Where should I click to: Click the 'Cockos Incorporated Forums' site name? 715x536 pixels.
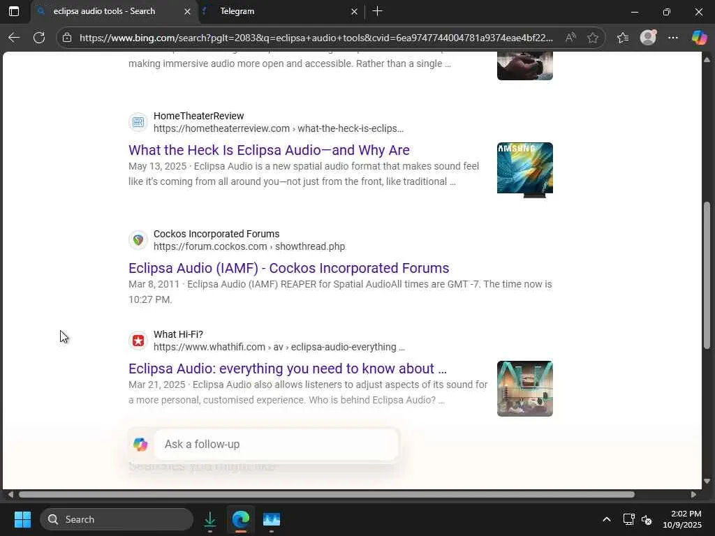[x=216, y=234]
